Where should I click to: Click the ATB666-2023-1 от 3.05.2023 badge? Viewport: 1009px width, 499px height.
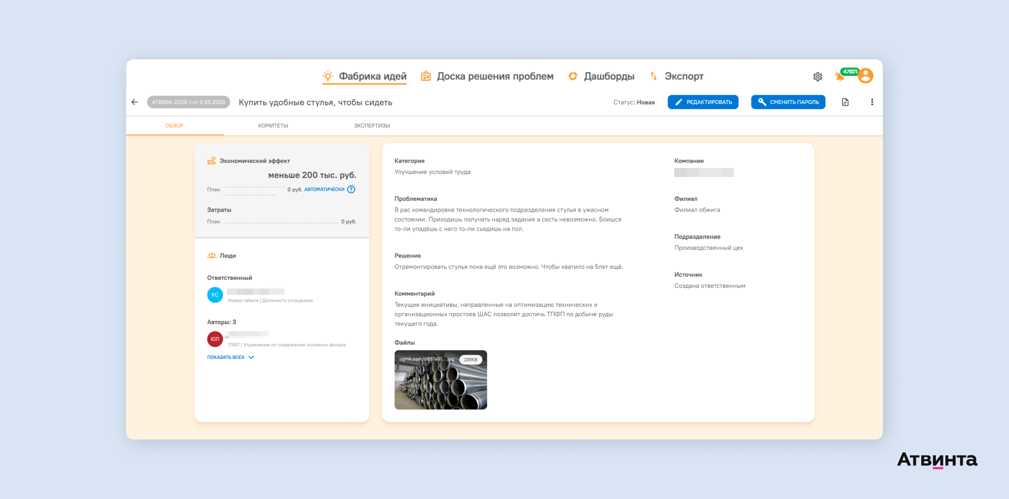[189, 102]
